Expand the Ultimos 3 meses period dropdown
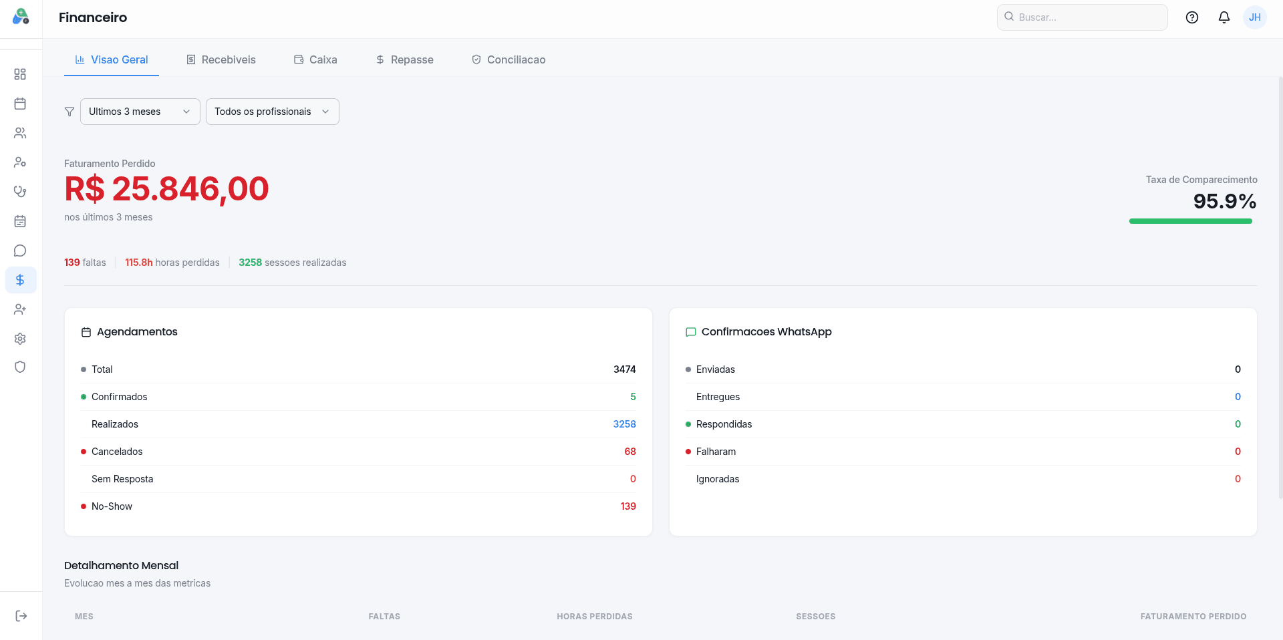Screen dimensions: 1283x640 point(140,112)
